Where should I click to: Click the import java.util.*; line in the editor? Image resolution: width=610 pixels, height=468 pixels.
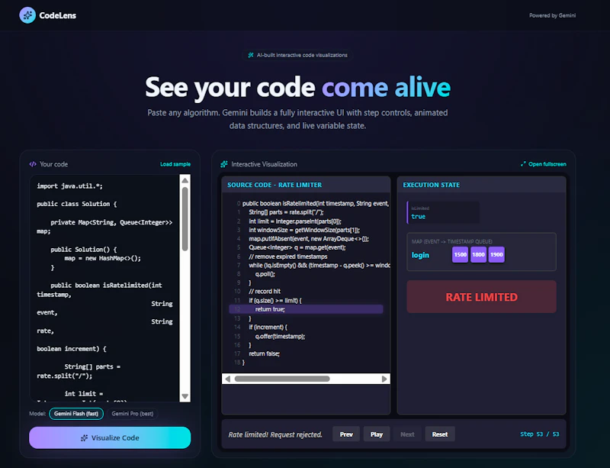[x=69, y=186]
